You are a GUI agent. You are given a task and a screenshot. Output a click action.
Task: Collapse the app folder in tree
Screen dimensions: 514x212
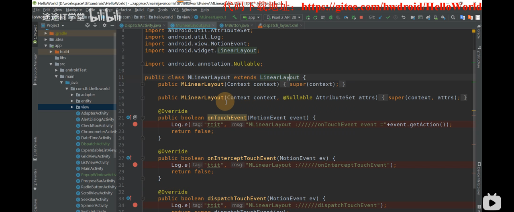(46, 46)
